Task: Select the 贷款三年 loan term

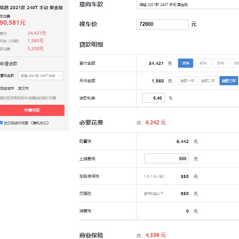Action: coord(229,81)
